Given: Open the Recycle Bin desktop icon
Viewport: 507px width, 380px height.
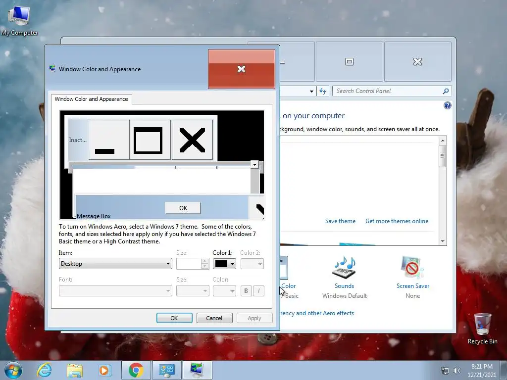Looking at the screenshot, I should tap(482, 329).
